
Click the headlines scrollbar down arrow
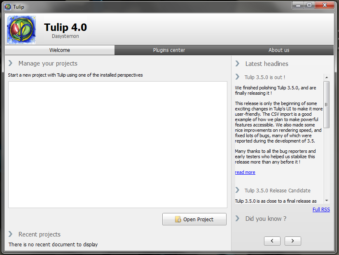327,201
